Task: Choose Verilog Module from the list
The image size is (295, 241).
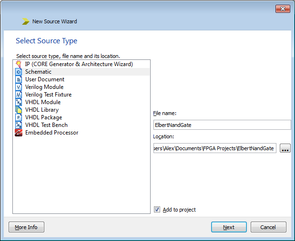Action: coord(44,87)
